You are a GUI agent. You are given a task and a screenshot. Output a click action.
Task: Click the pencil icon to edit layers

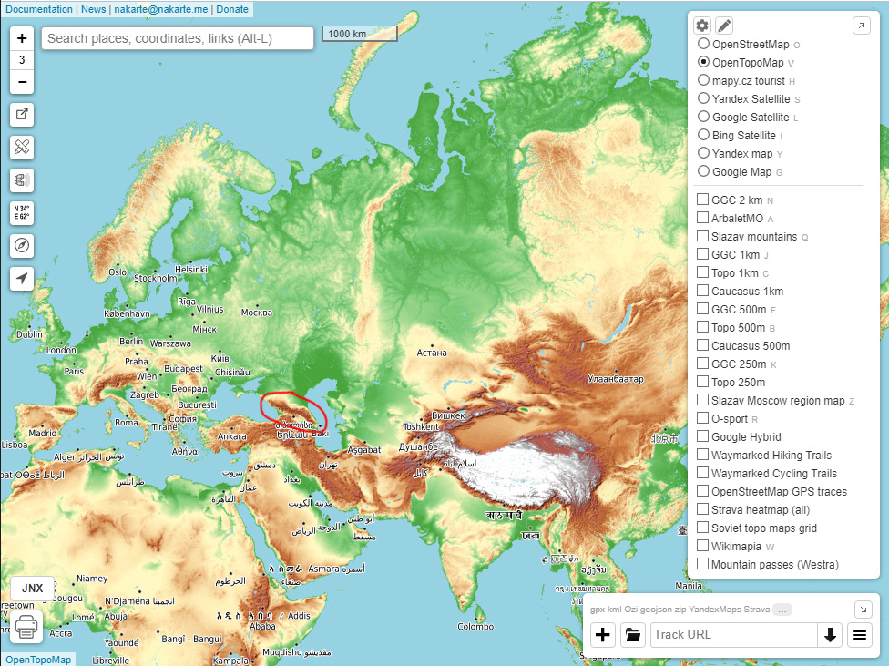[x=724, y=26]
